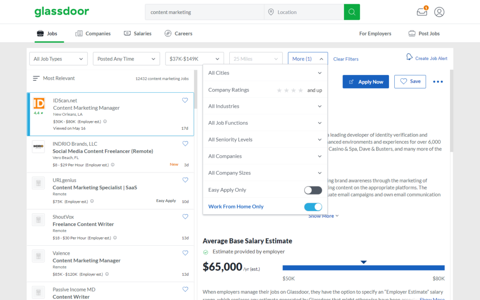Click Clear Filters link
Image resolution: width=480 pixels, height=300 pixels.
point(345,59)
